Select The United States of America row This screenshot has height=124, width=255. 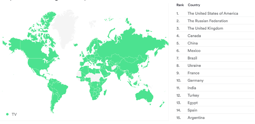click(x=215, y=13)
